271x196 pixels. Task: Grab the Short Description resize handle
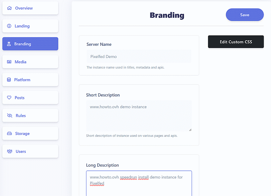(190, 130)
